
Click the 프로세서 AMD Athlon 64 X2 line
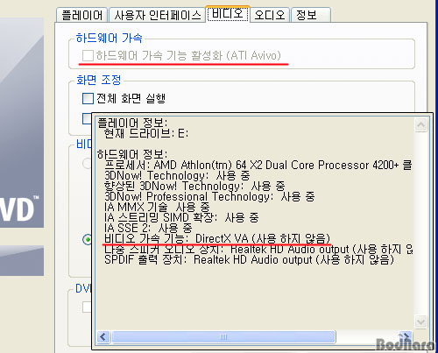(x=258, y=165)
